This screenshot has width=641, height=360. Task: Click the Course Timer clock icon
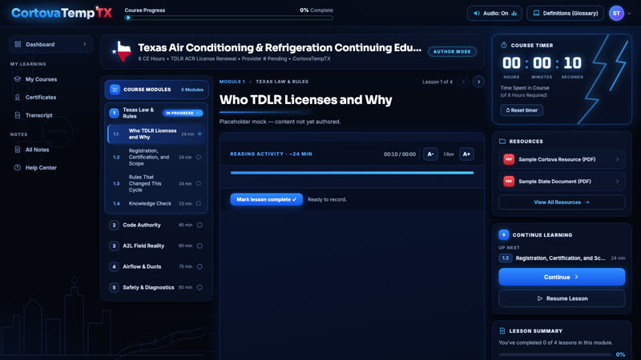point(504,46)
